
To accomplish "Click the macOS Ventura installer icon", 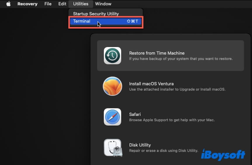I will click(x=112, y=86).
